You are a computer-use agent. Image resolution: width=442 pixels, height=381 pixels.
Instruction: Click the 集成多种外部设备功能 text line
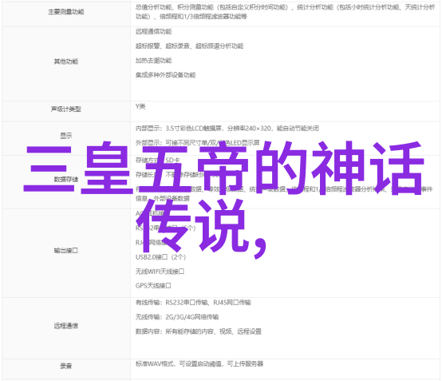165,75
